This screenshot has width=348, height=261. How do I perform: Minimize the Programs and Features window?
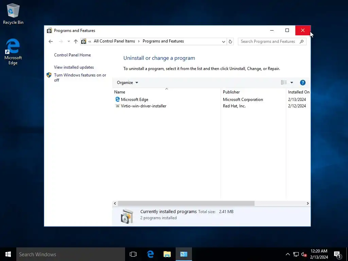click(x=272, y=30)
